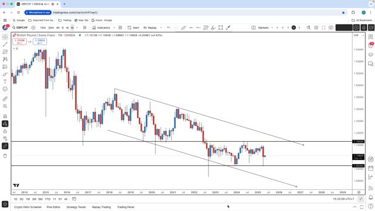Open the Pine Editor tab

[53, 207]
